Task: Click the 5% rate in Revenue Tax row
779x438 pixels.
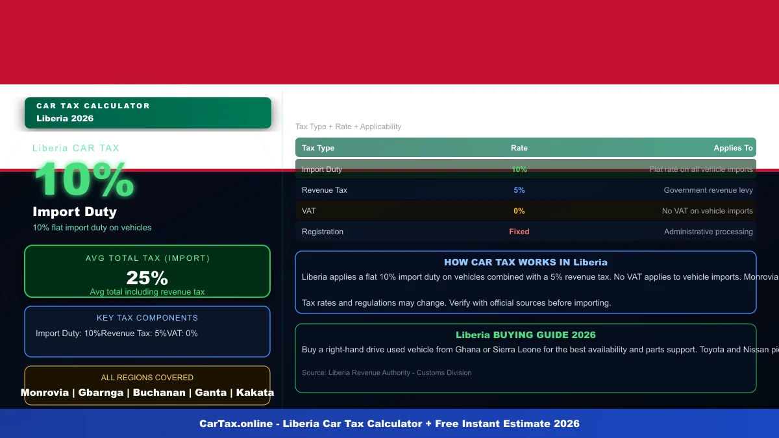Action: tap(519, 190)
